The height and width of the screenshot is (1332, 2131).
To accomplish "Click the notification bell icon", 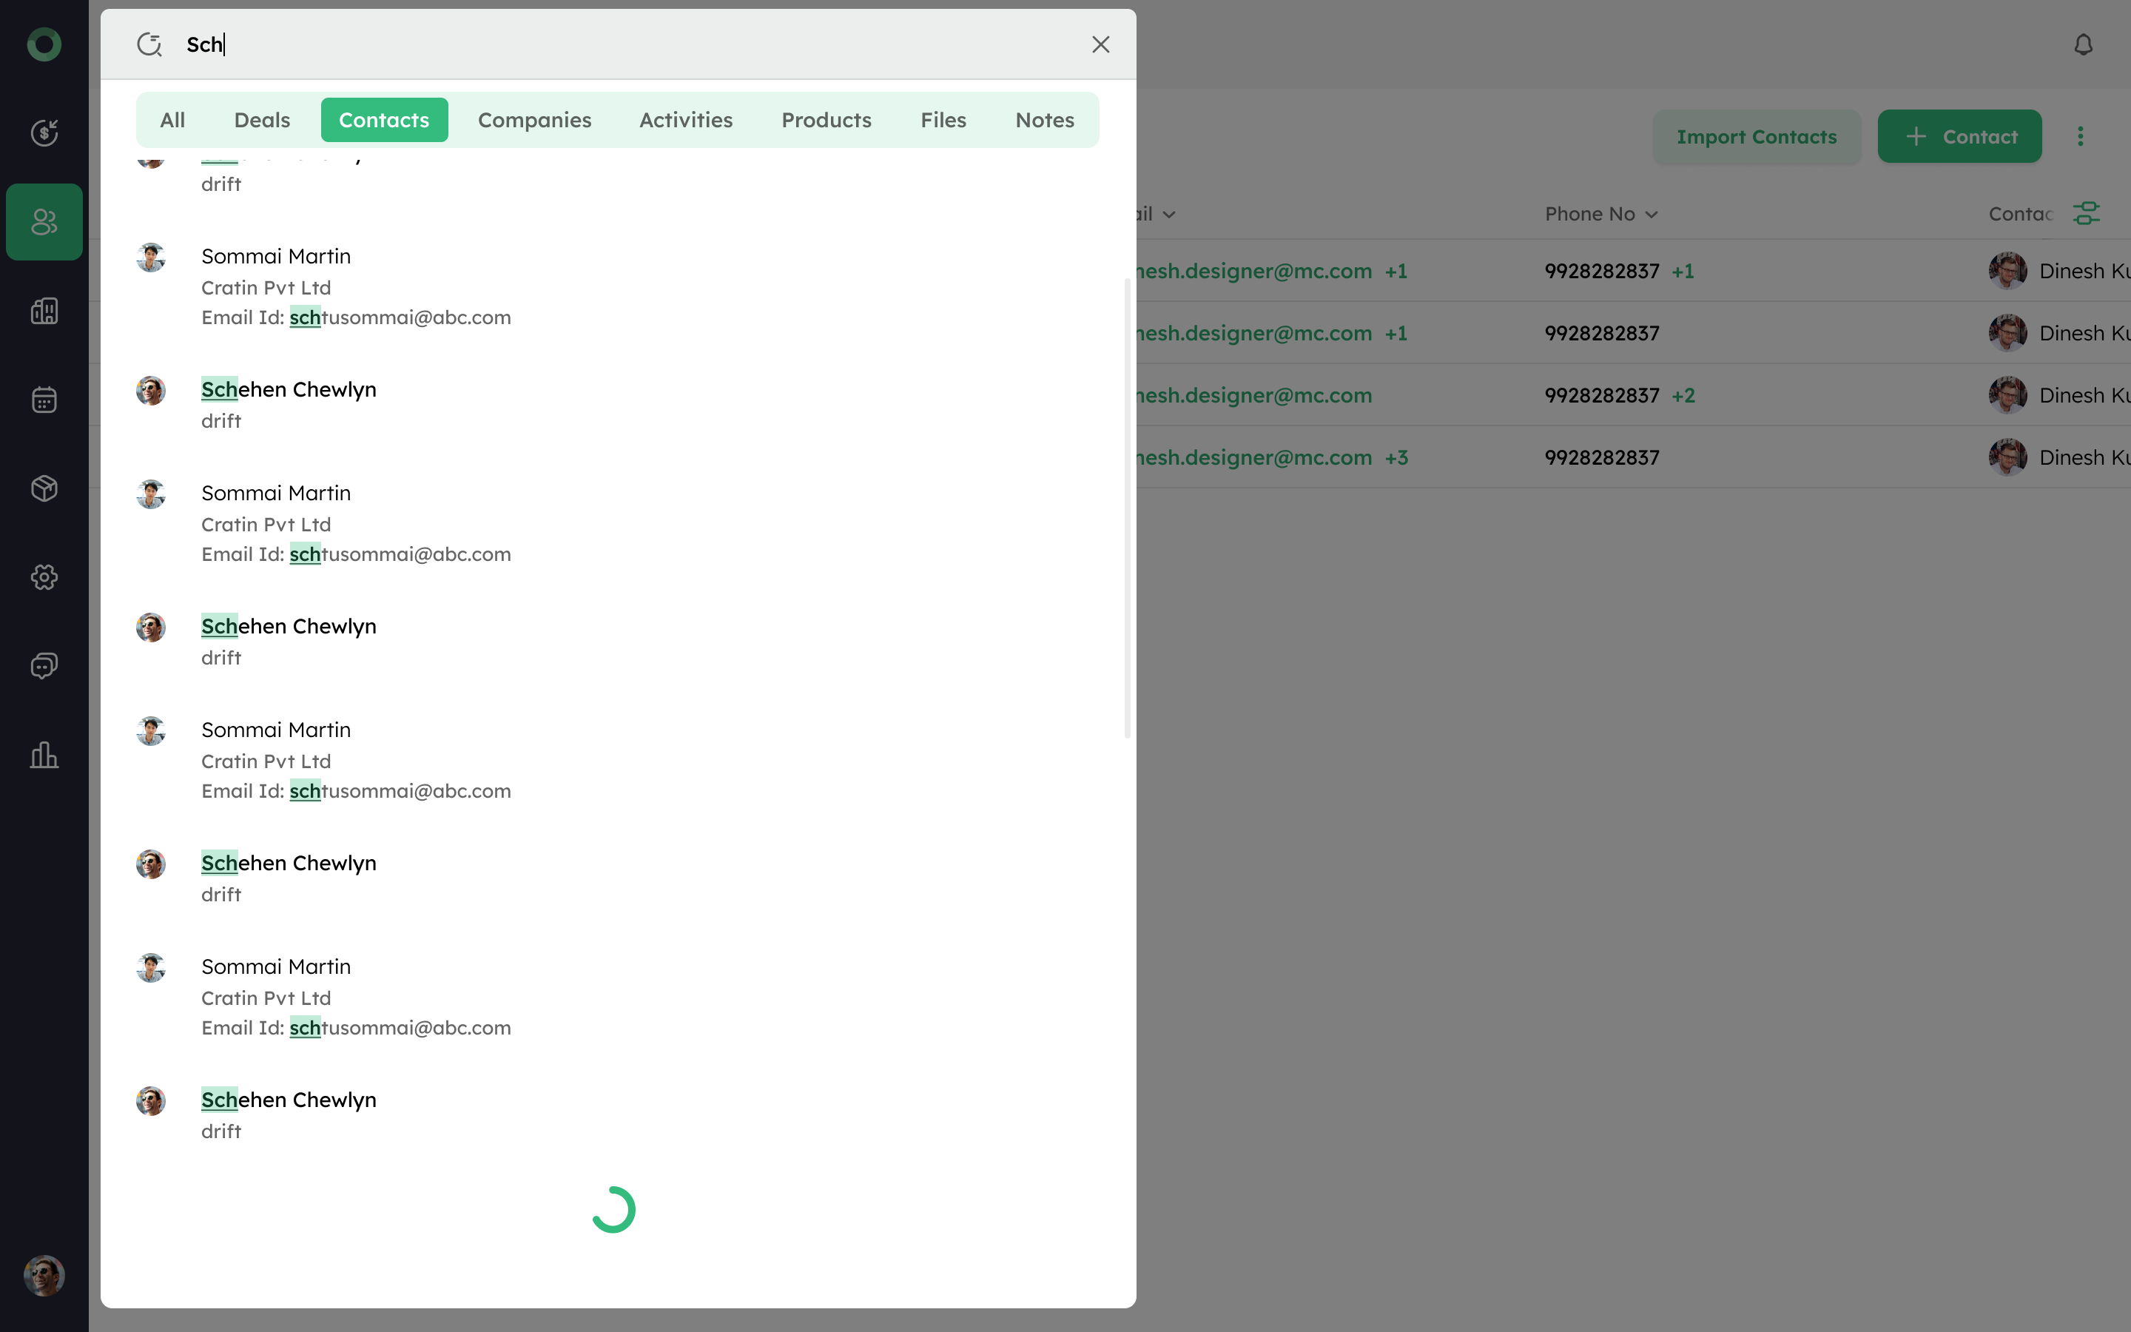I will coord(2084,44).
